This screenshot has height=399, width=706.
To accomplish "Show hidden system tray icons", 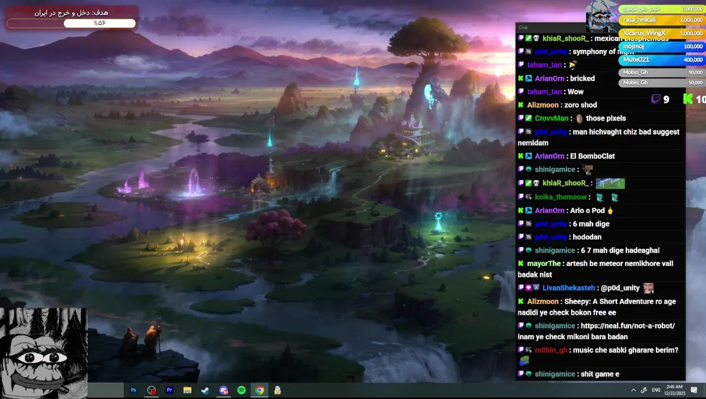I will (633, 390).
